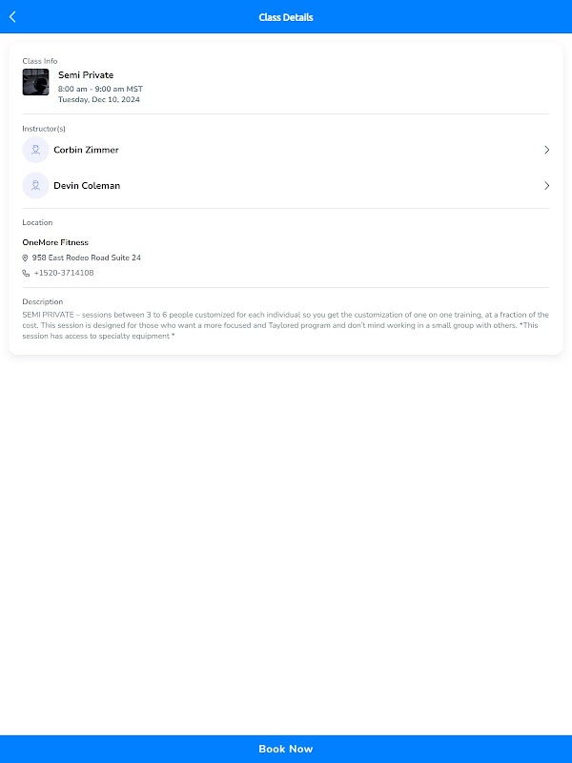
Task: Expand Devin Coleman's chevron arrow
Action: (x=546, y=186)
